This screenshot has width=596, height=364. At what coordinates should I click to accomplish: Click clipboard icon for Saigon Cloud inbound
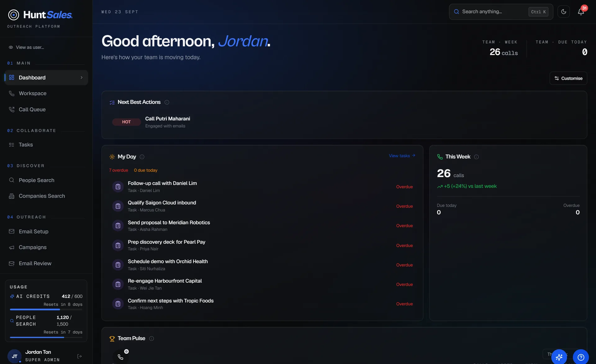pos(118,206)
